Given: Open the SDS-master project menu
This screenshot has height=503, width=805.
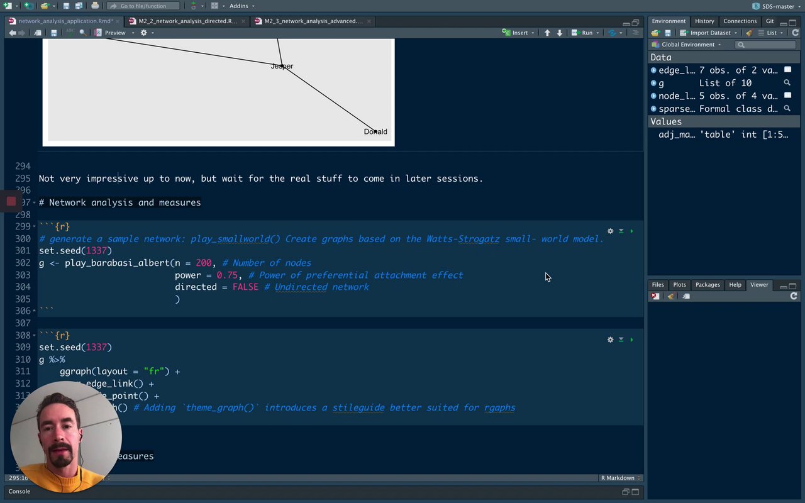Looking at the screenshot, I should pos(777,6).
